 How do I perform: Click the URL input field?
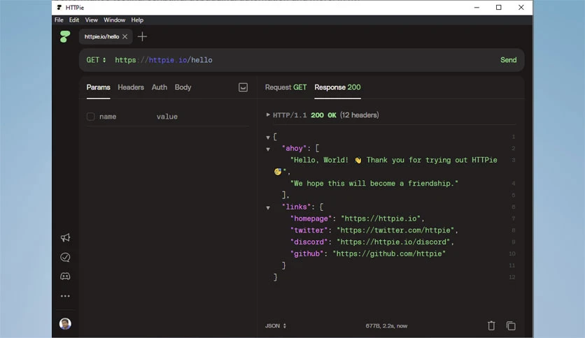click(302, 60)
